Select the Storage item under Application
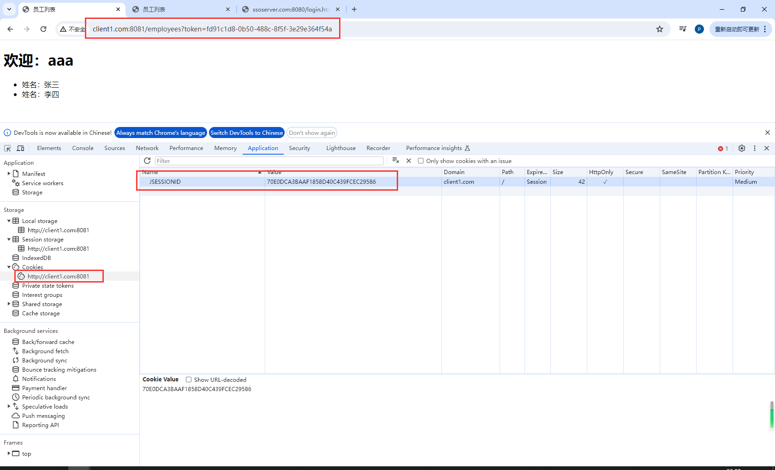This screenshot has height=470, width=775. tap(32, 192)
